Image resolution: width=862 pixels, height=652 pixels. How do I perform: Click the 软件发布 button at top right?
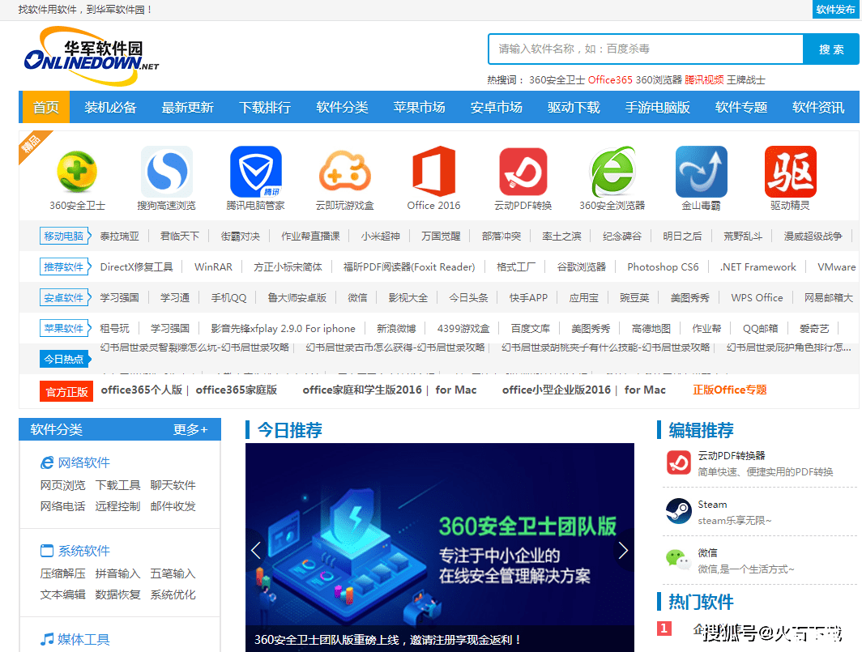pos(835,10)
